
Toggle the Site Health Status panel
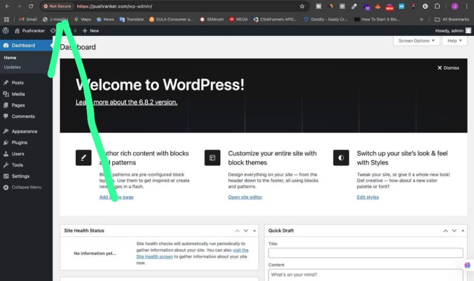click(254, 231)
